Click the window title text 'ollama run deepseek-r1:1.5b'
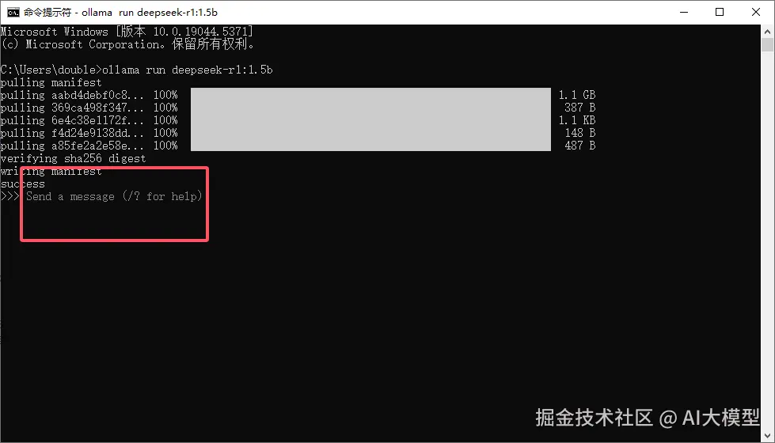 pos(150,13)
